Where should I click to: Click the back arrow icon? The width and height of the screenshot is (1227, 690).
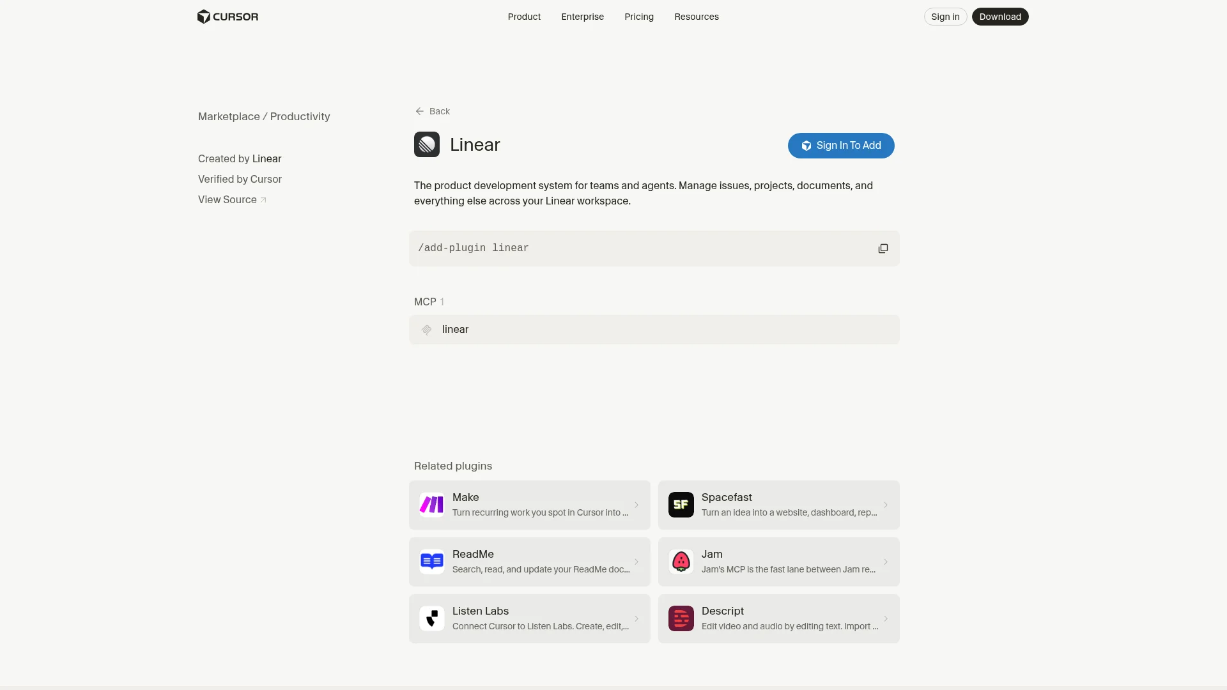(419, 111)
